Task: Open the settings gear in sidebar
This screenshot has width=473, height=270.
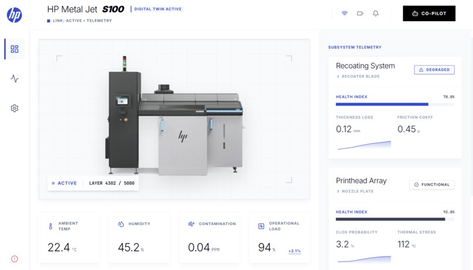Action: 15,109
